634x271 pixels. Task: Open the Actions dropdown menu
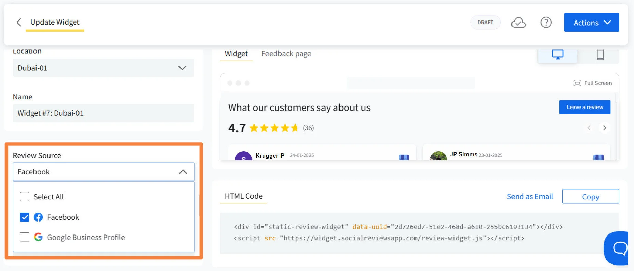[591, 23]
